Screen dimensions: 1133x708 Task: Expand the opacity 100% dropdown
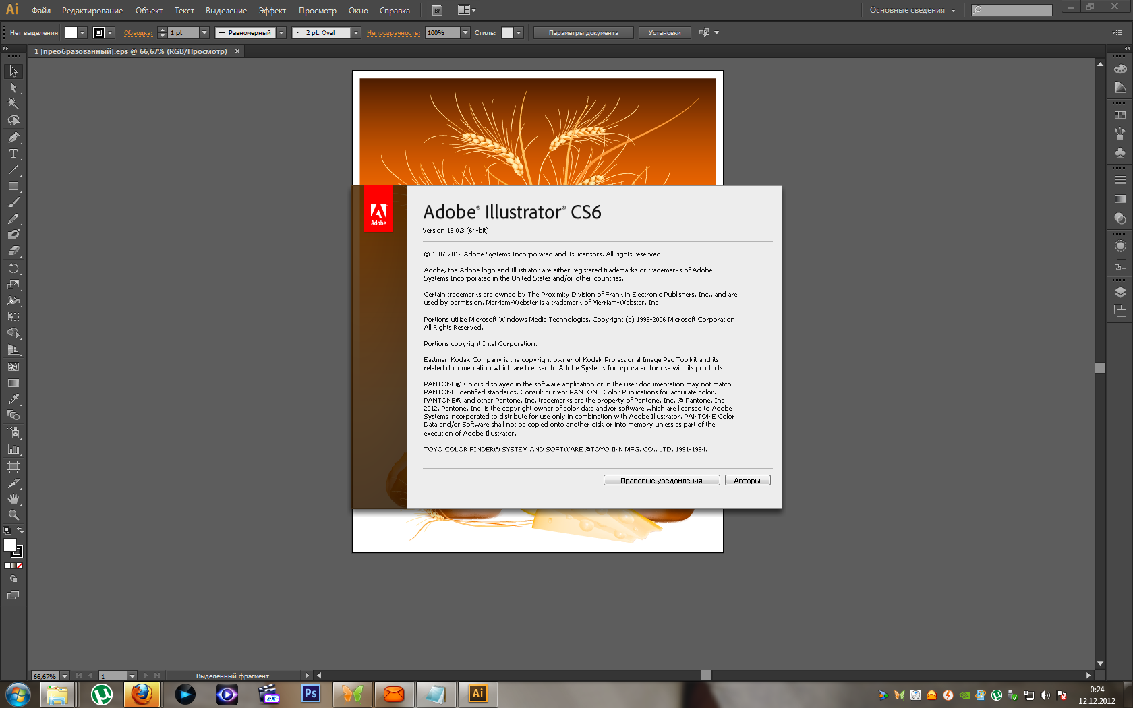click(x=465, y=32)
